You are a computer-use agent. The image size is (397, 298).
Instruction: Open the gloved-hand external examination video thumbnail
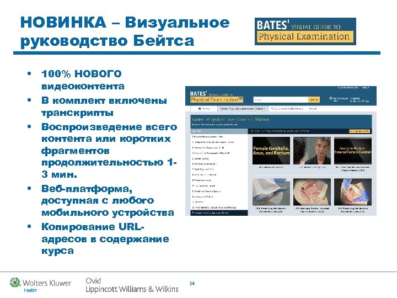point(271,192)
